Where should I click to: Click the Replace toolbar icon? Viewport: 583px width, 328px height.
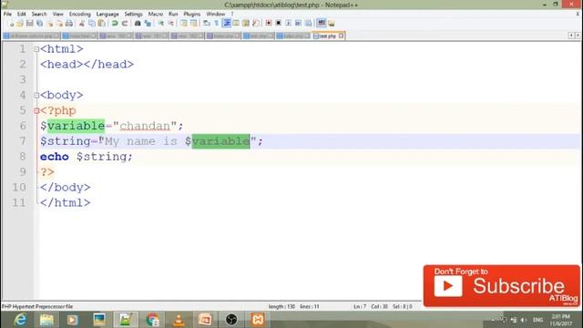point(148,23)
